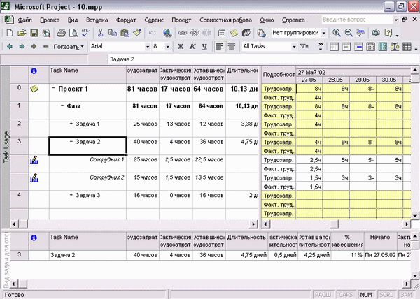
Task: Click the Copy Picture camera icon
Action: click(376, 33)
